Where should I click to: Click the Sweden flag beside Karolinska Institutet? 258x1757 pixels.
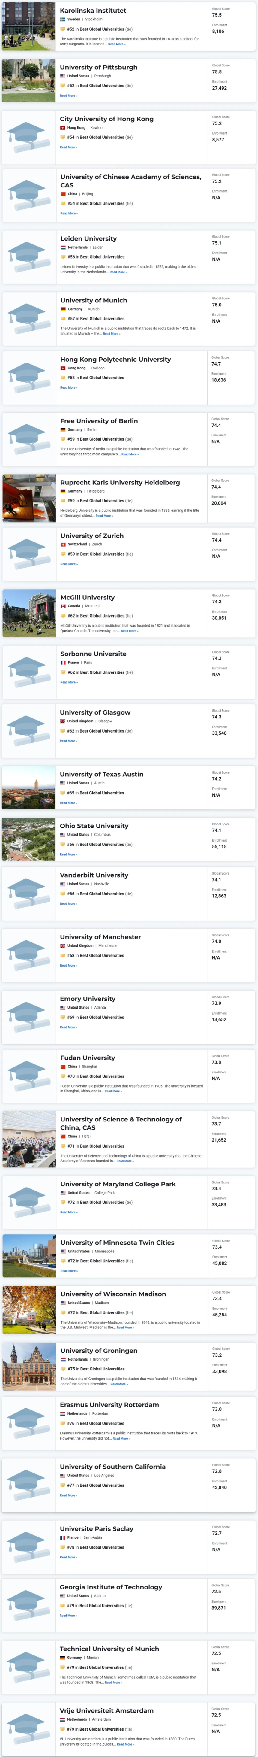pyautogui.click(x=63, y=20)
